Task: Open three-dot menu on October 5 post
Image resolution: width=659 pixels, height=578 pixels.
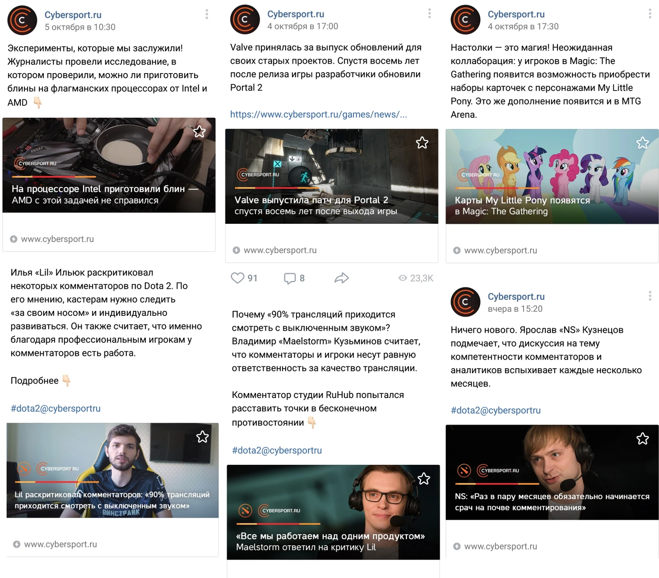Action: pyautogui.click(x=207, y=14)
